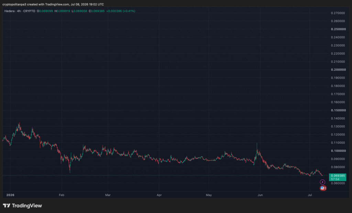
Task: Click the bold 0.150000 price axis label
Action: pyautogui.click(x=338, y=110)
